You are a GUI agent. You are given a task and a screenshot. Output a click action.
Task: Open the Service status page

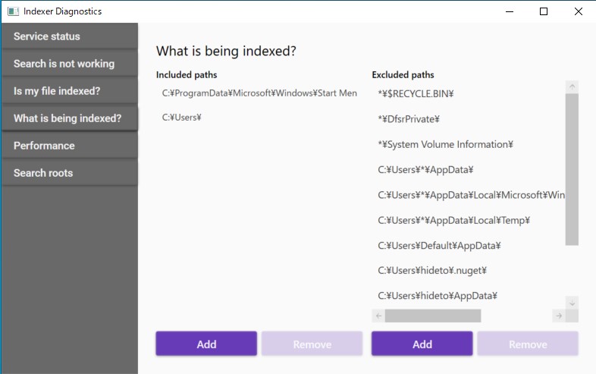coord(69,36)
